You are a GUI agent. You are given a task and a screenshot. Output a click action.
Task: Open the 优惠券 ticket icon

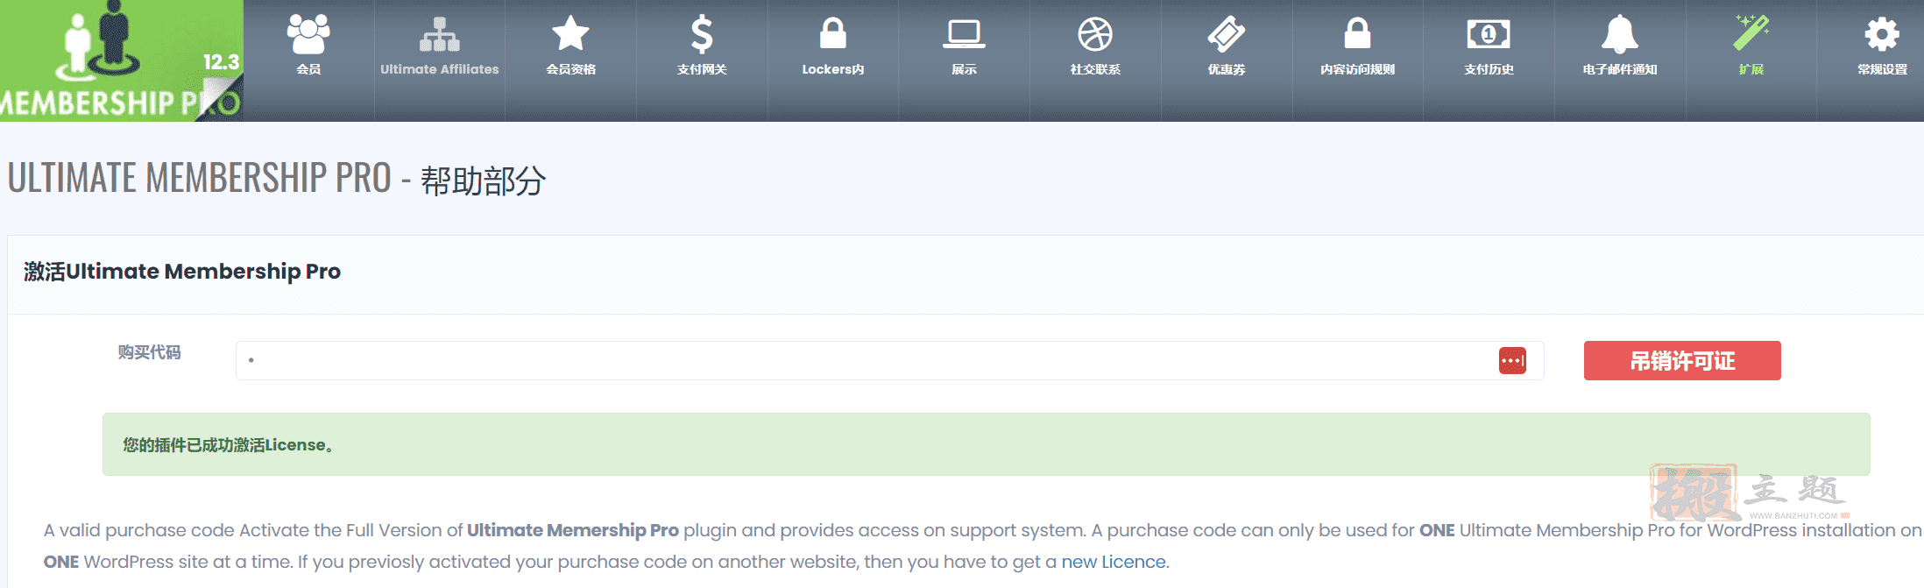pyautogui.click(x=1227, y=34)
